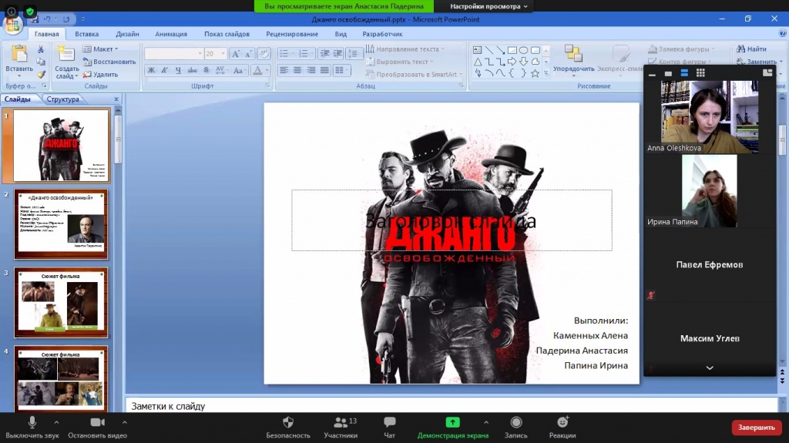Open the Animation ribbon tab
The width and height of the screenshot is (789, 443).
(170, 34)
